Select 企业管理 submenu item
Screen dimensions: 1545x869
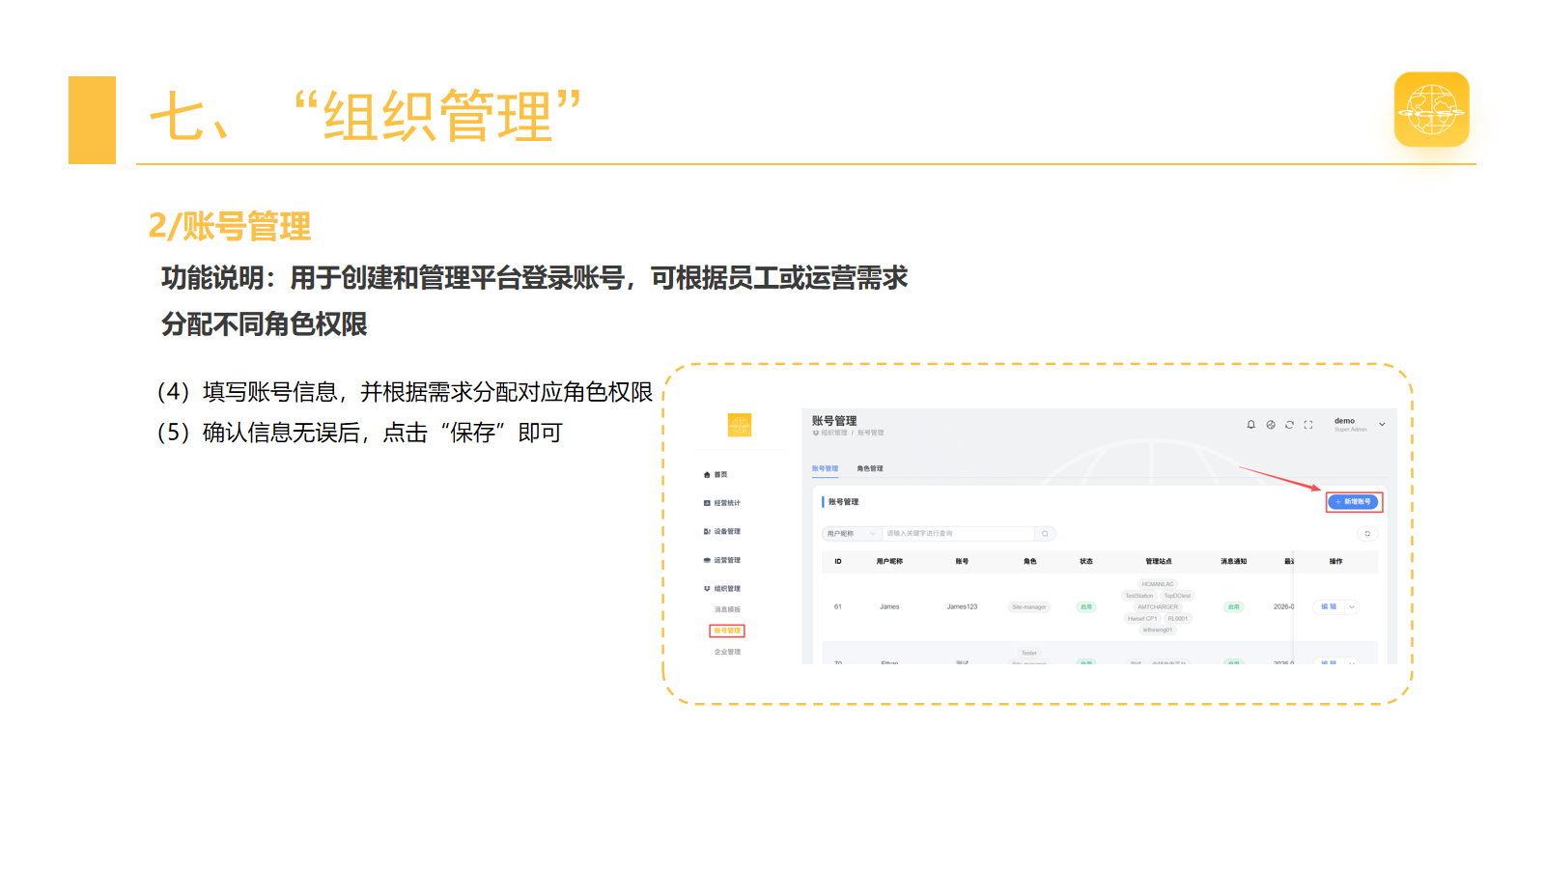727,653
